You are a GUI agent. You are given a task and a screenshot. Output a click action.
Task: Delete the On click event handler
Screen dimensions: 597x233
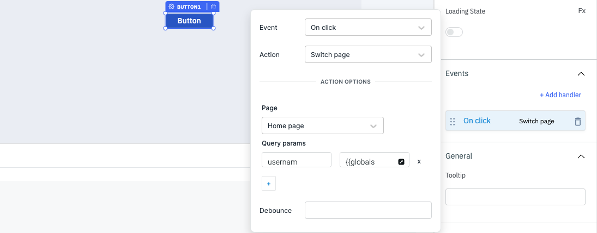(578, 122)
